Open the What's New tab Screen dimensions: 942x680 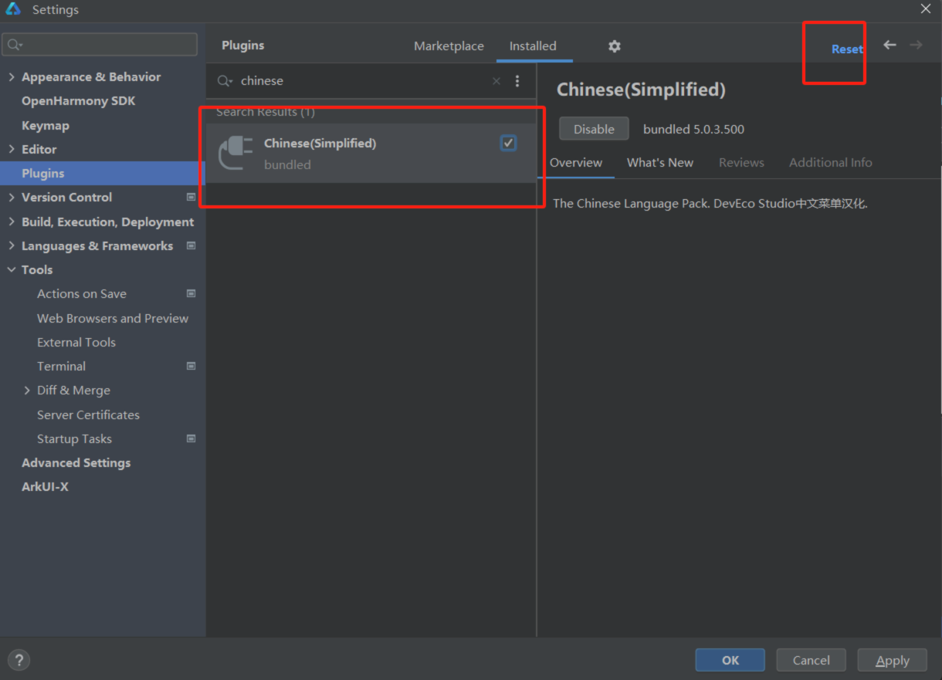tap(660, 163)
